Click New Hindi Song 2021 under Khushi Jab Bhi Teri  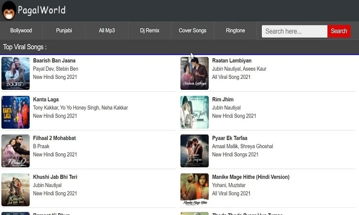point(55,193)
